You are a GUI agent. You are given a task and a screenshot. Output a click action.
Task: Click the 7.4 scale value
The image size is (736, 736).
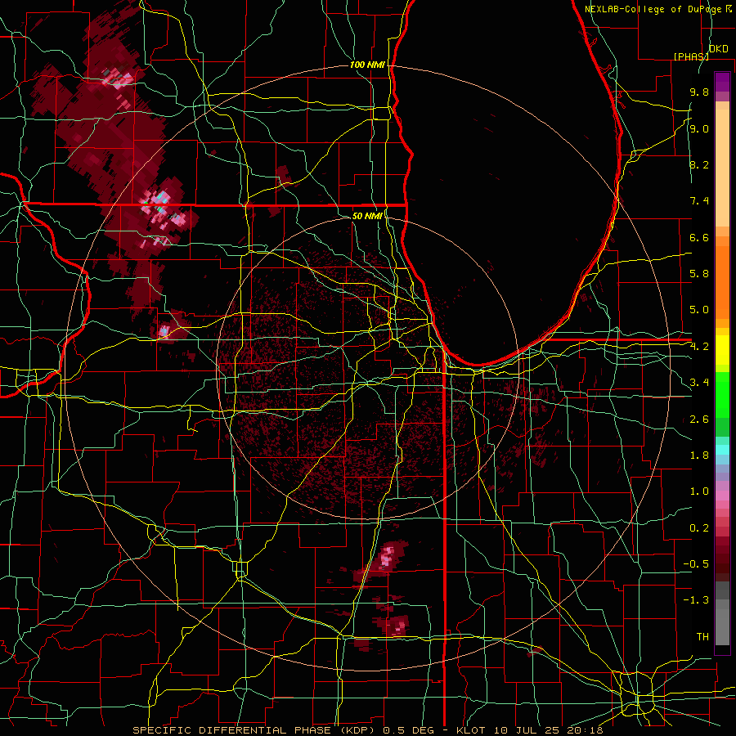click(x=699, y=201)
